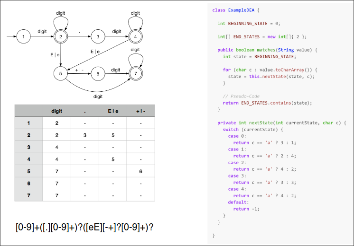Click the "default:" label in the switch statement
The image size is (354, 246).
point(238,202)
